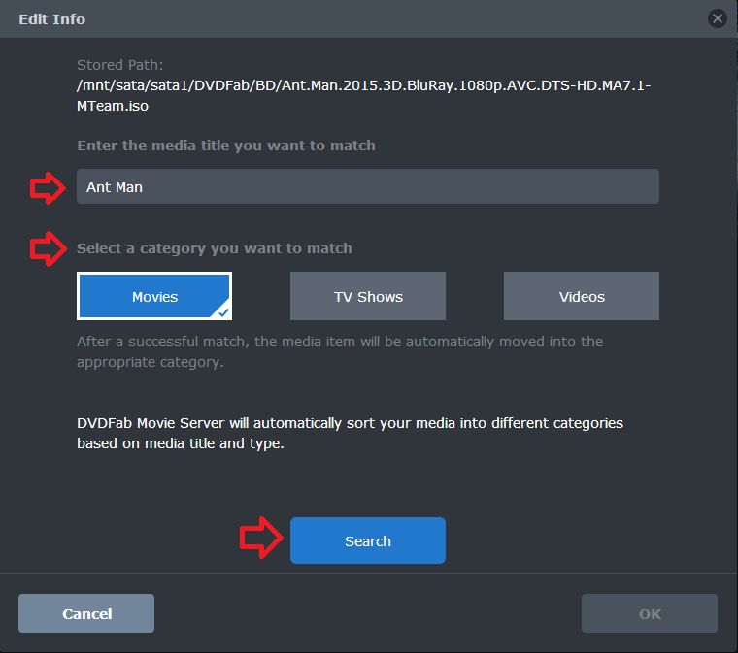The height and width of the screenshot is (653, 738).
Task: Click the media title input field
Action: coord(368,186)
